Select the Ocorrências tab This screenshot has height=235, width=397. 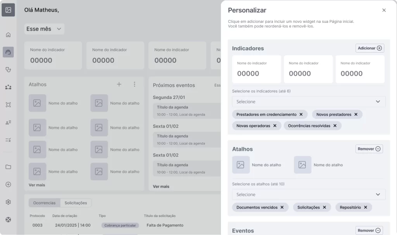pos(44,203)
